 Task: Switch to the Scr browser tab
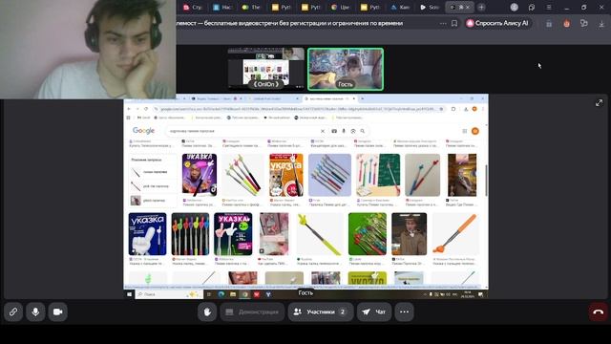pos(430,7)
